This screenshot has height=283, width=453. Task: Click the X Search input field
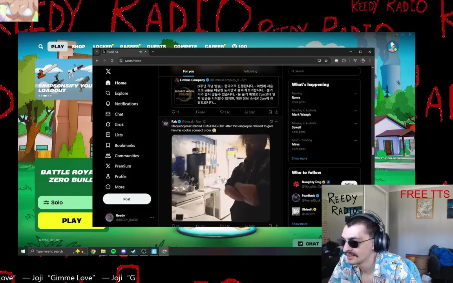324,71
